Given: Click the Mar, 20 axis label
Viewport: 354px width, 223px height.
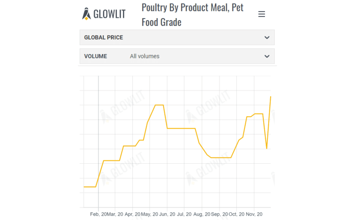Looking at the screenshot, I should click(x=115, y=214).
